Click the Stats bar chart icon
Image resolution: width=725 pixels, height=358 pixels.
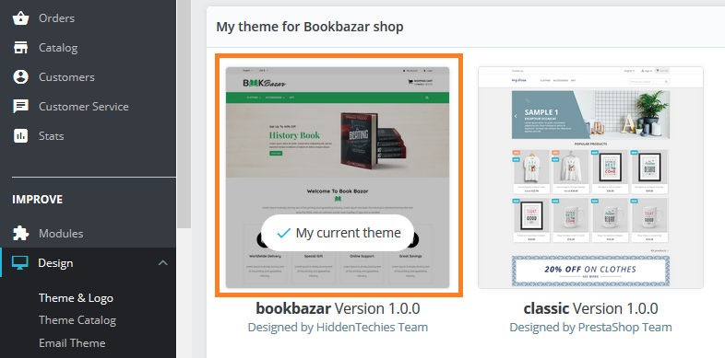pos(21,135)
